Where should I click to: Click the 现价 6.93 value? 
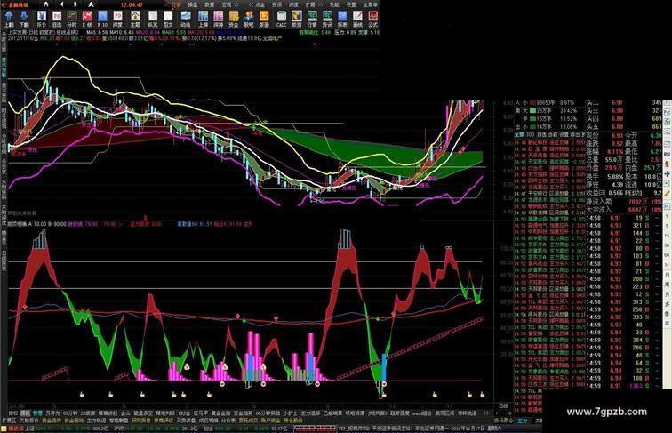click(x=617, y=135)
